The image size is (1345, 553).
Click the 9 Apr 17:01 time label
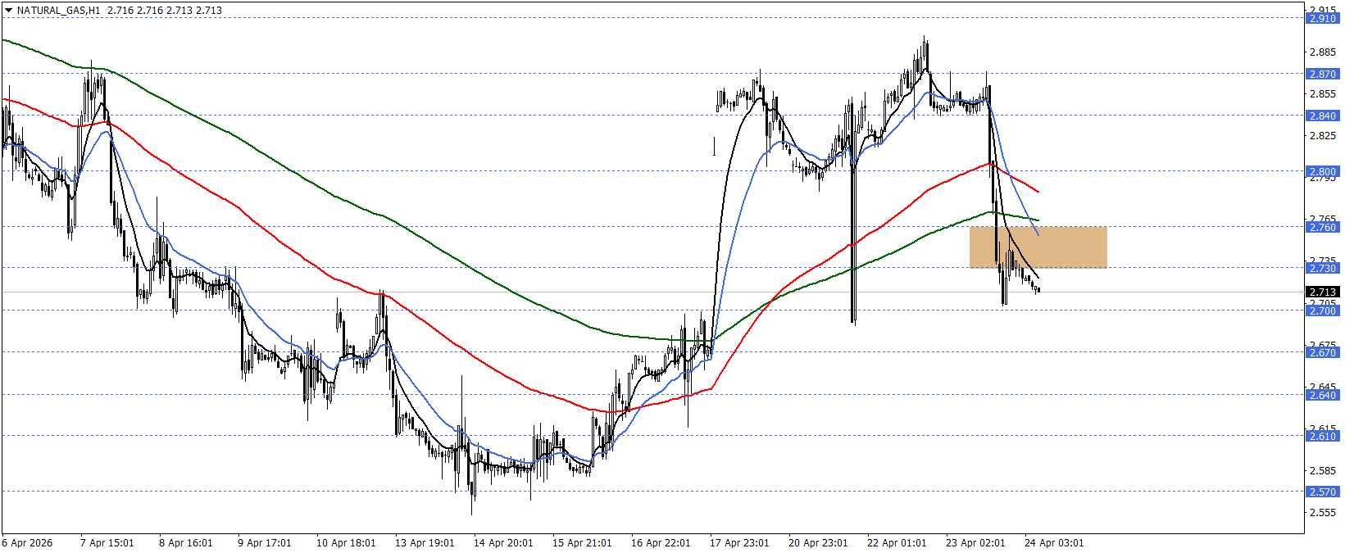[264, 543]
